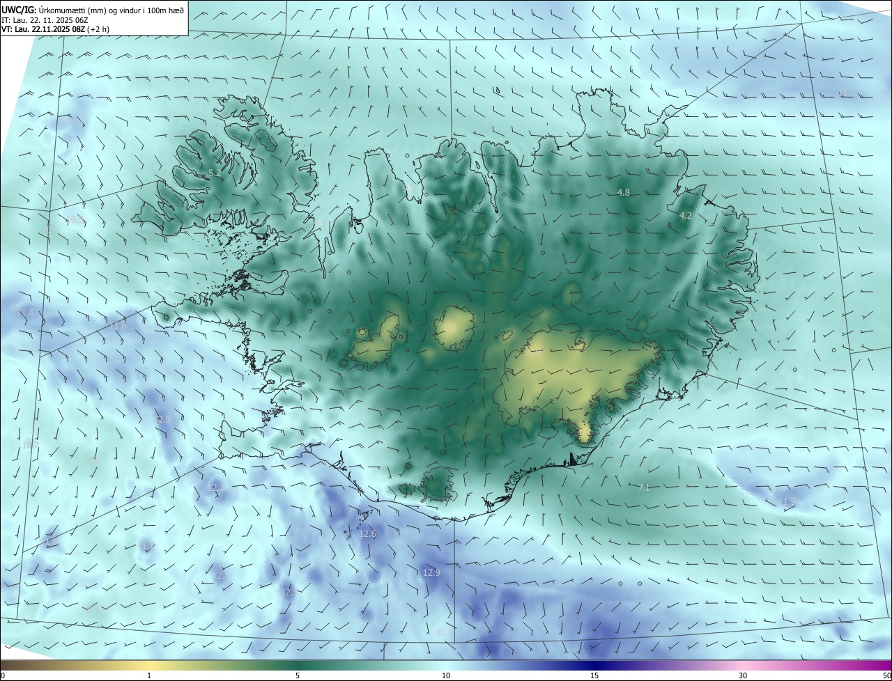Click the 30 tick on the color scale
This screenshot has height=681, width=892.
[743, 675]
